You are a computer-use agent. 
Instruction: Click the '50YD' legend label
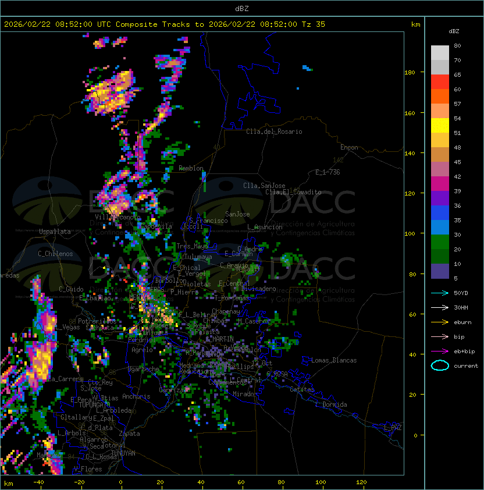(x=461, y=293)
